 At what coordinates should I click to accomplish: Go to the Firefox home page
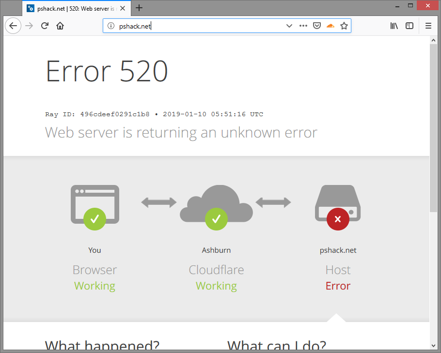point(60,26)
